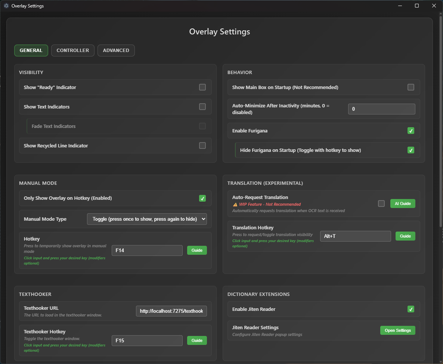
Task: Click the TRANSLATION (EXPERIMENTAL) heading
Action: tap(265, 183)
